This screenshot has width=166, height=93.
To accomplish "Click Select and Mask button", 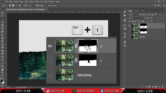I will [x=53, y=5].
